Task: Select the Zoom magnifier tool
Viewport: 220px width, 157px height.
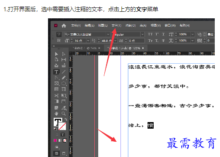Action: (x=64, y=113)
